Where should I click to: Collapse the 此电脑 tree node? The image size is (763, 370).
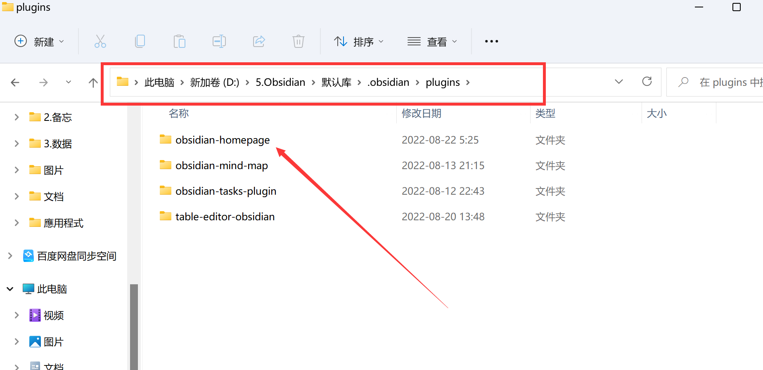[10, 289]
